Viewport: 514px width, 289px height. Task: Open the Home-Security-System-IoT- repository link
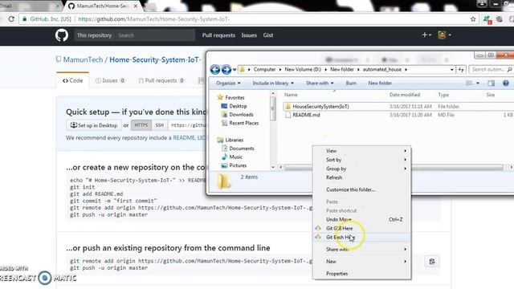(x=155, y=59)
